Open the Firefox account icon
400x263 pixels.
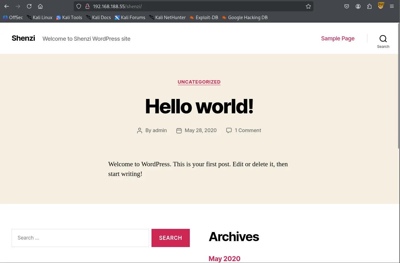(358, 6)
